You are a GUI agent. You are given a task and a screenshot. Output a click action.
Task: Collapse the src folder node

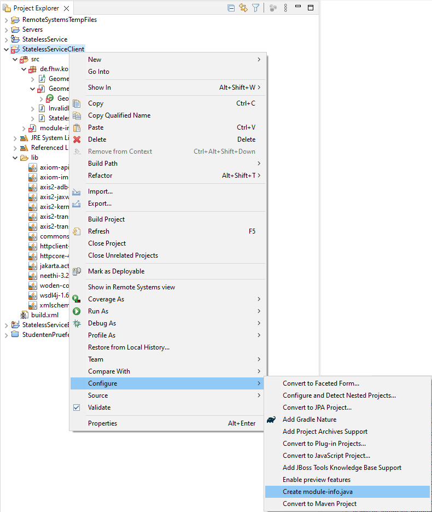(x=15, y=59)
